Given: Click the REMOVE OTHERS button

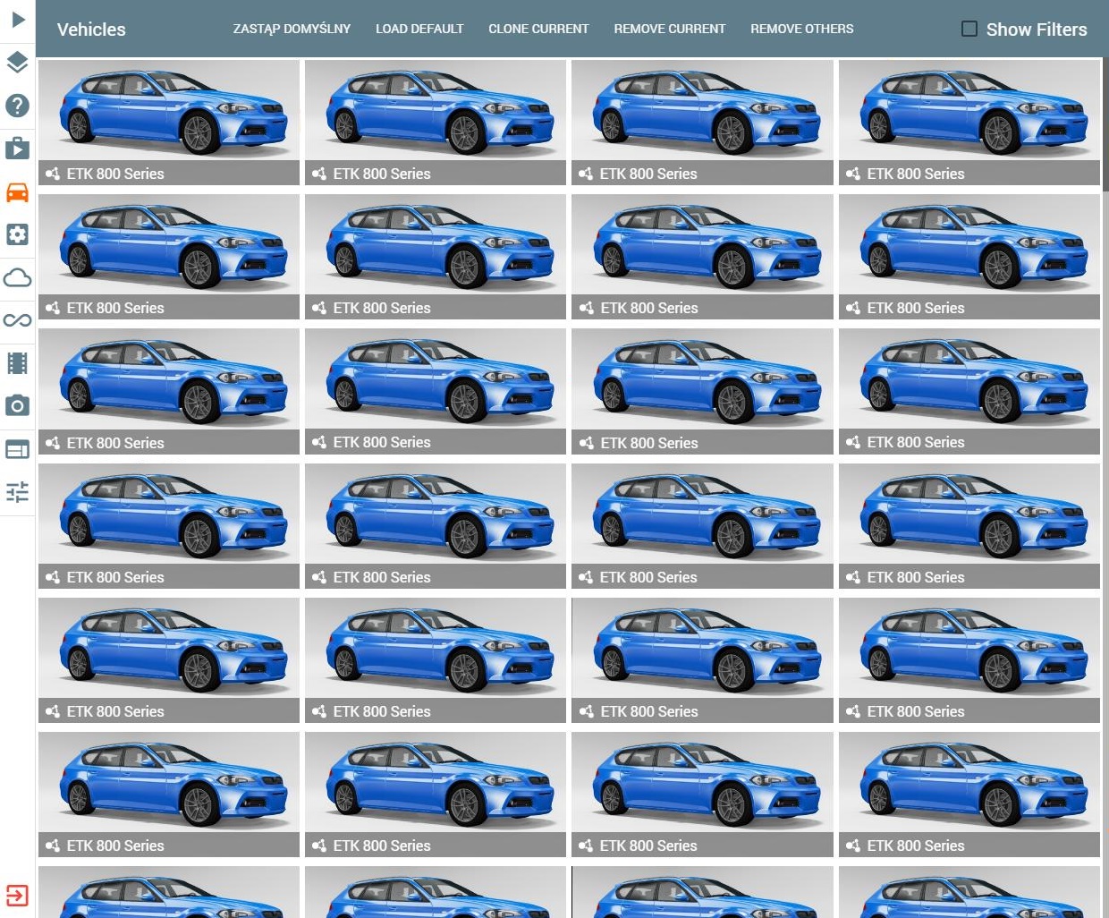Looking at the screenshot, I should (802, 29).
